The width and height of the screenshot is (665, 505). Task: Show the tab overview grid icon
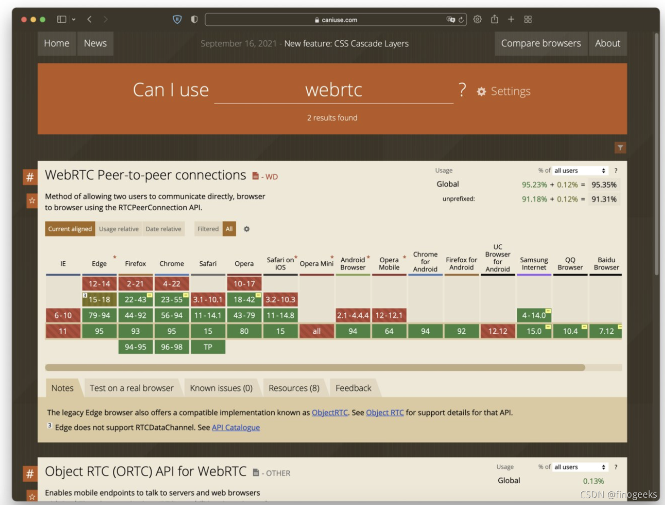tap(528, 19)
